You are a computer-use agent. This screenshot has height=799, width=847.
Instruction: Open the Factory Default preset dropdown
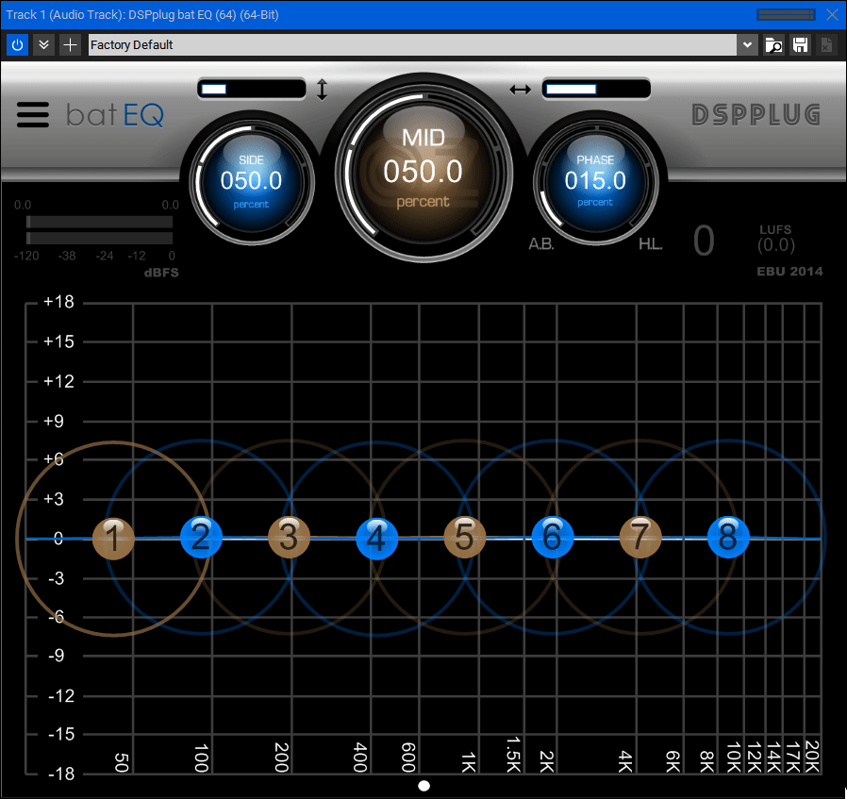point(412,44)
